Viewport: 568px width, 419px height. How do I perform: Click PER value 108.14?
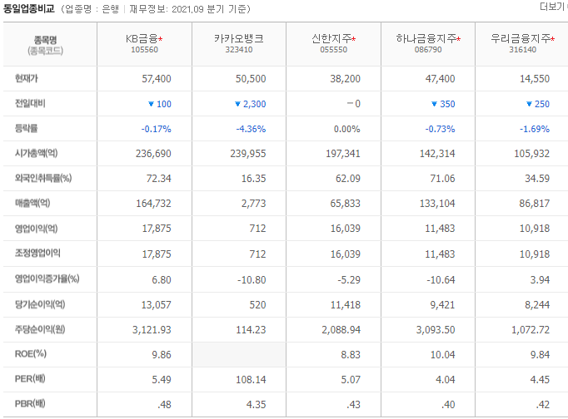click(x=251, y=380)
